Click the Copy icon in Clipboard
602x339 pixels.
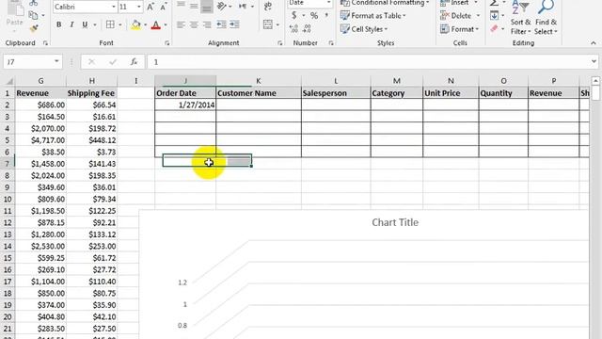(x=34, y=15)
